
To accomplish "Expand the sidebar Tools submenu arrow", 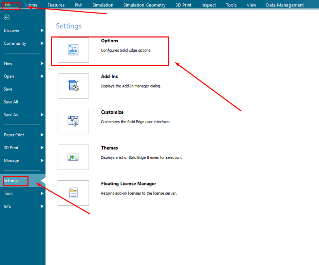I will (42, 193).
